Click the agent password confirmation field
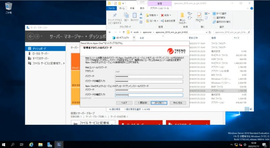Viewport: 270px width, 148px height. pos(149,95)
